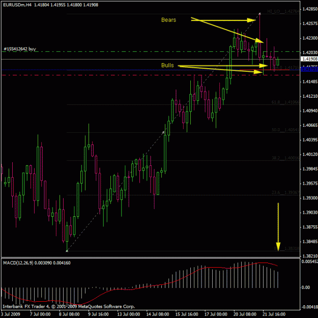
Task: Click the 7 Jul 00:00 time label
Action: point(40,314)
